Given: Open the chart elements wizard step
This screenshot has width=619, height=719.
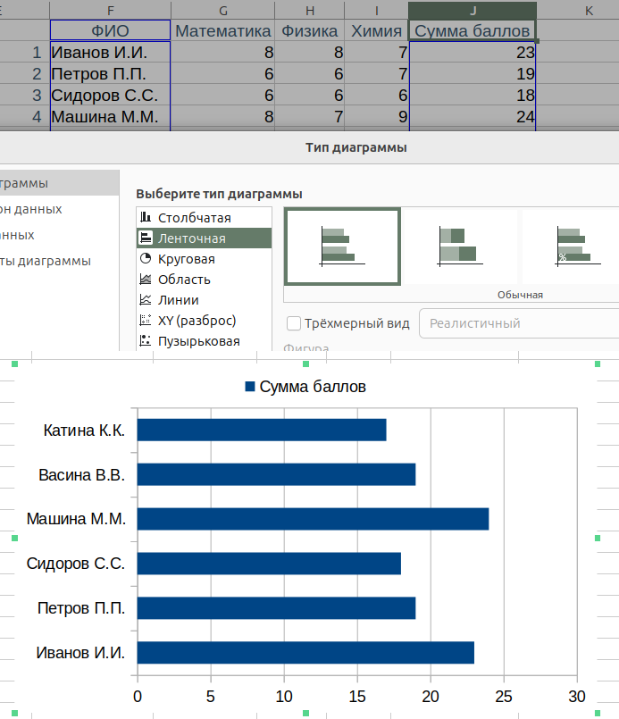Looking at the screenshot, I should 45,262.
